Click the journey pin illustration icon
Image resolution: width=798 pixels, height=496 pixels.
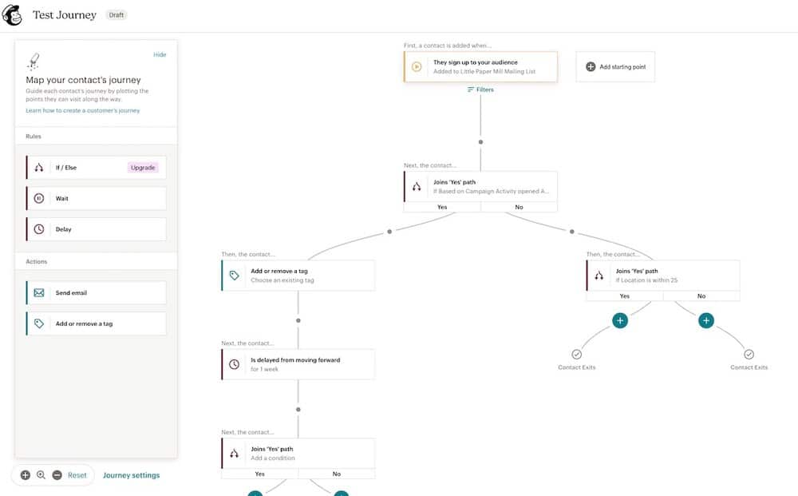click(34, 62)
